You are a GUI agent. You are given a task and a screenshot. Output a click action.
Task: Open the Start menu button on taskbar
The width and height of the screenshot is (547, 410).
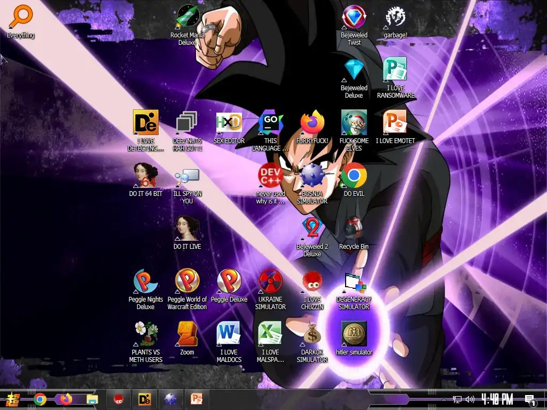pyautogui.click(x=13, y=399)
